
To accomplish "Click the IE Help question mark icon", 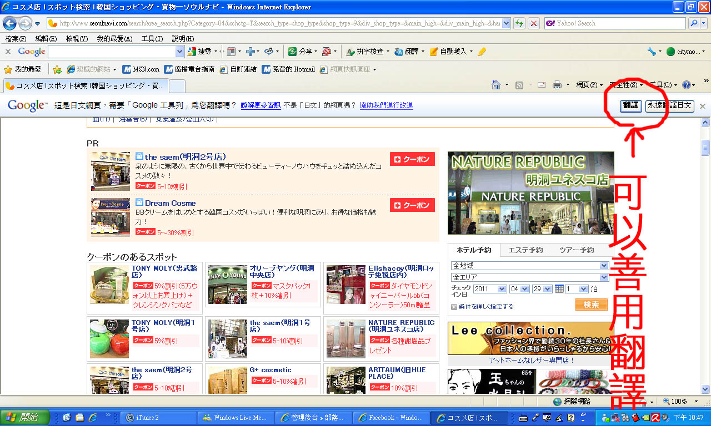I will pyautogui.click(x=687, y=85).
